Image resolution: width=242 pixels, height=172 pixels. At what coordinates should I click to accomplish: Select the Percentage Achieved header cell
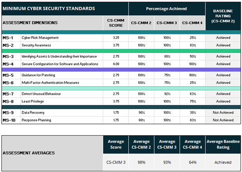166,8
